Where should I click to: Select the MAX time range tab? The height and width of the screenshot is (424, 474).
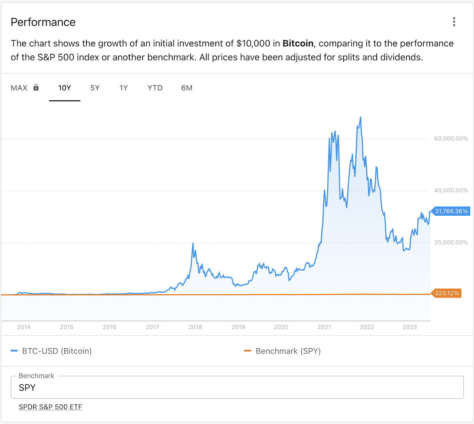point(19,88)
